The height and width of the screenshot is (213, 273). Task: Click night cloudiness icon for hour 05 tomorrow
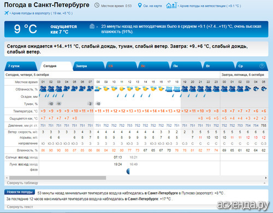tap(264, 89)
